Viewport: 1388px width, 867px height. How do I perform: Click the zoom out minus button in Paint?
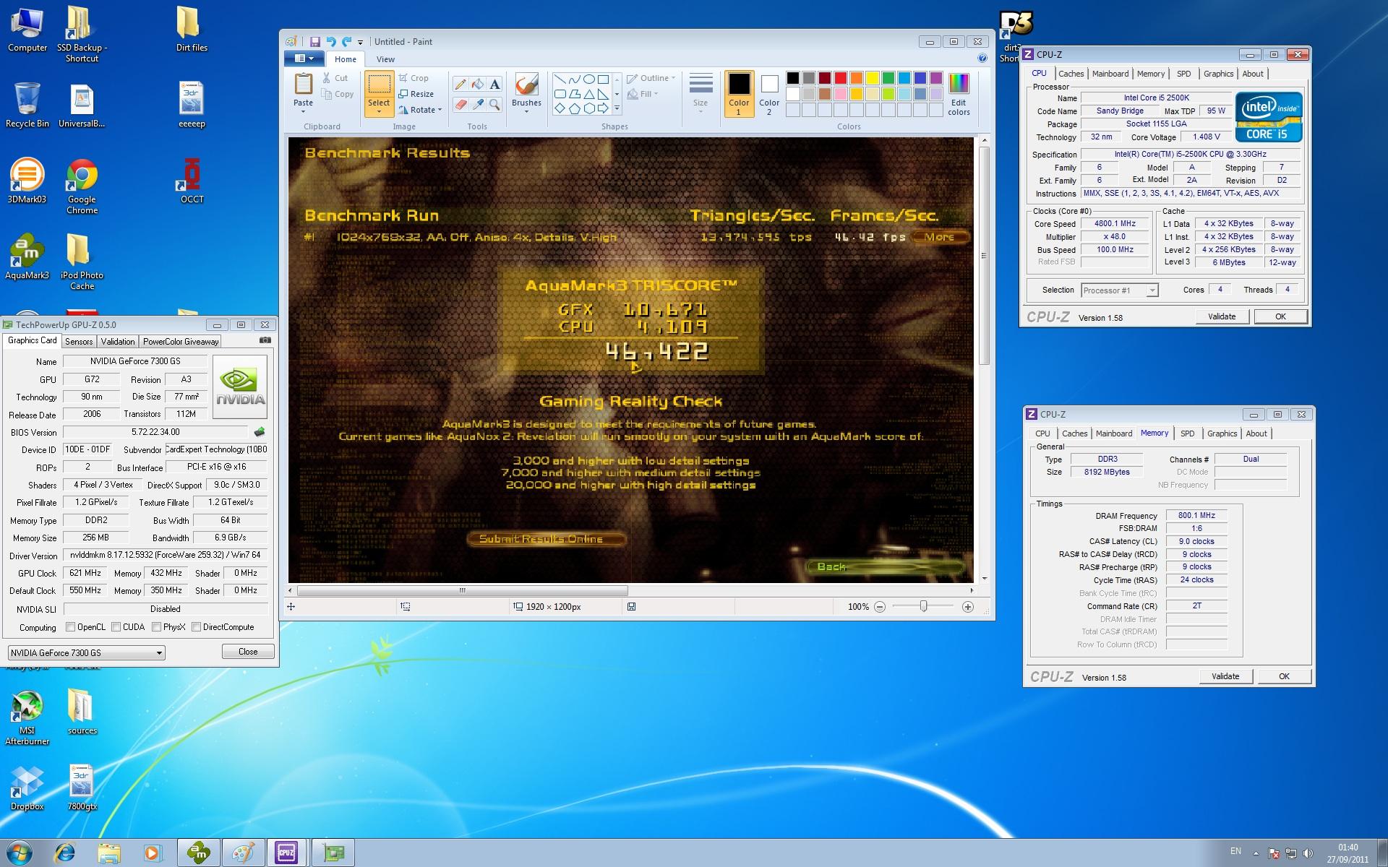point(880,607)
